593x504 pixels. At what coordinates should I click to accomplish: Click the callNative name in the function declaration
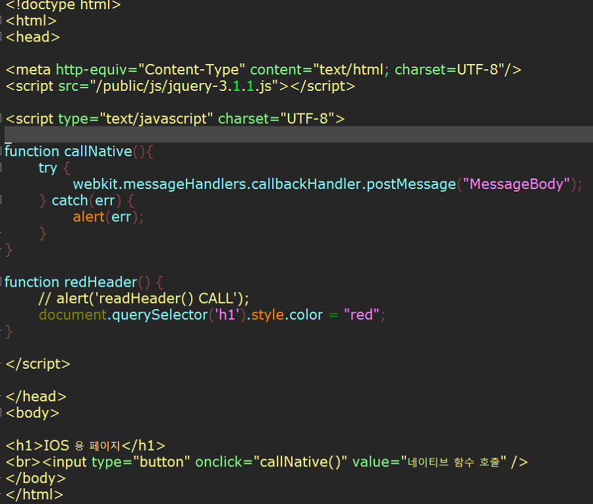click(x=98, y=152)
